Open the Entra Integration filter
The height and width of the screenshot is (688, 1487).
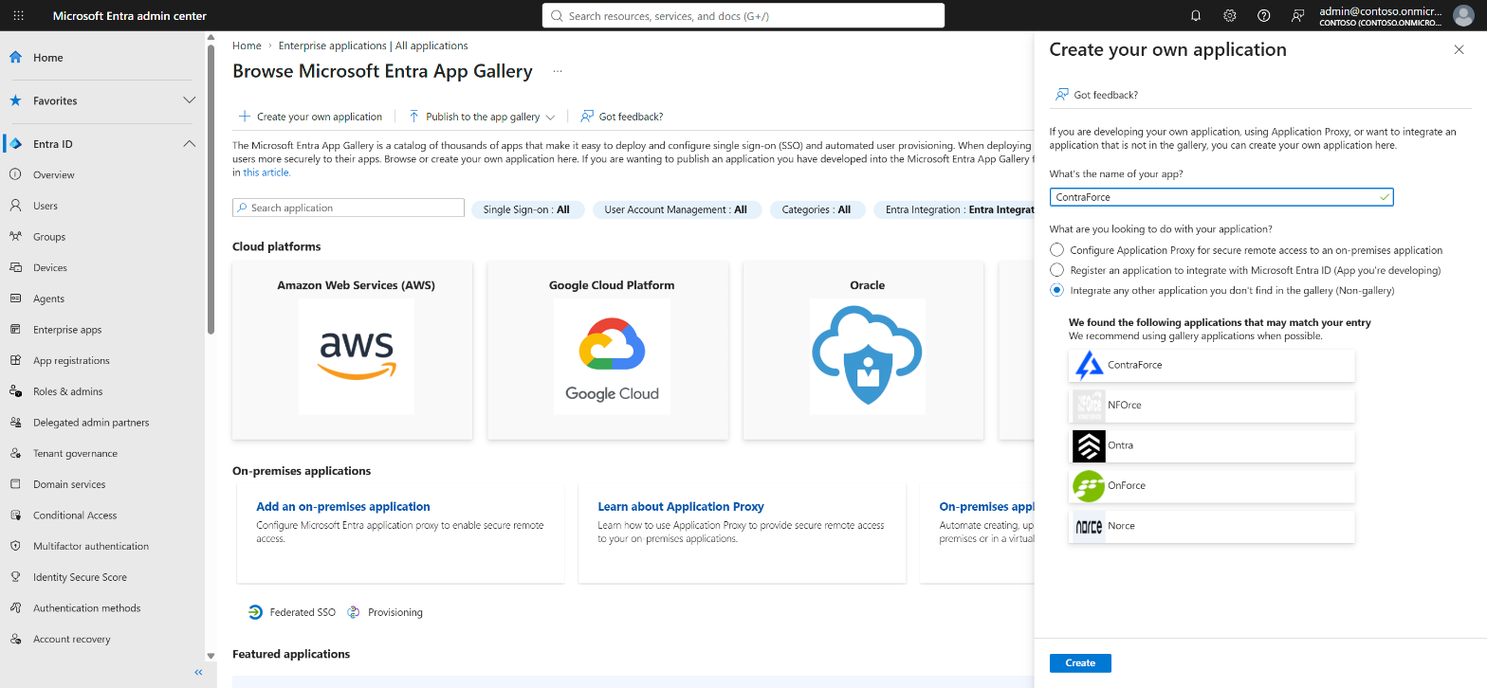954,209
